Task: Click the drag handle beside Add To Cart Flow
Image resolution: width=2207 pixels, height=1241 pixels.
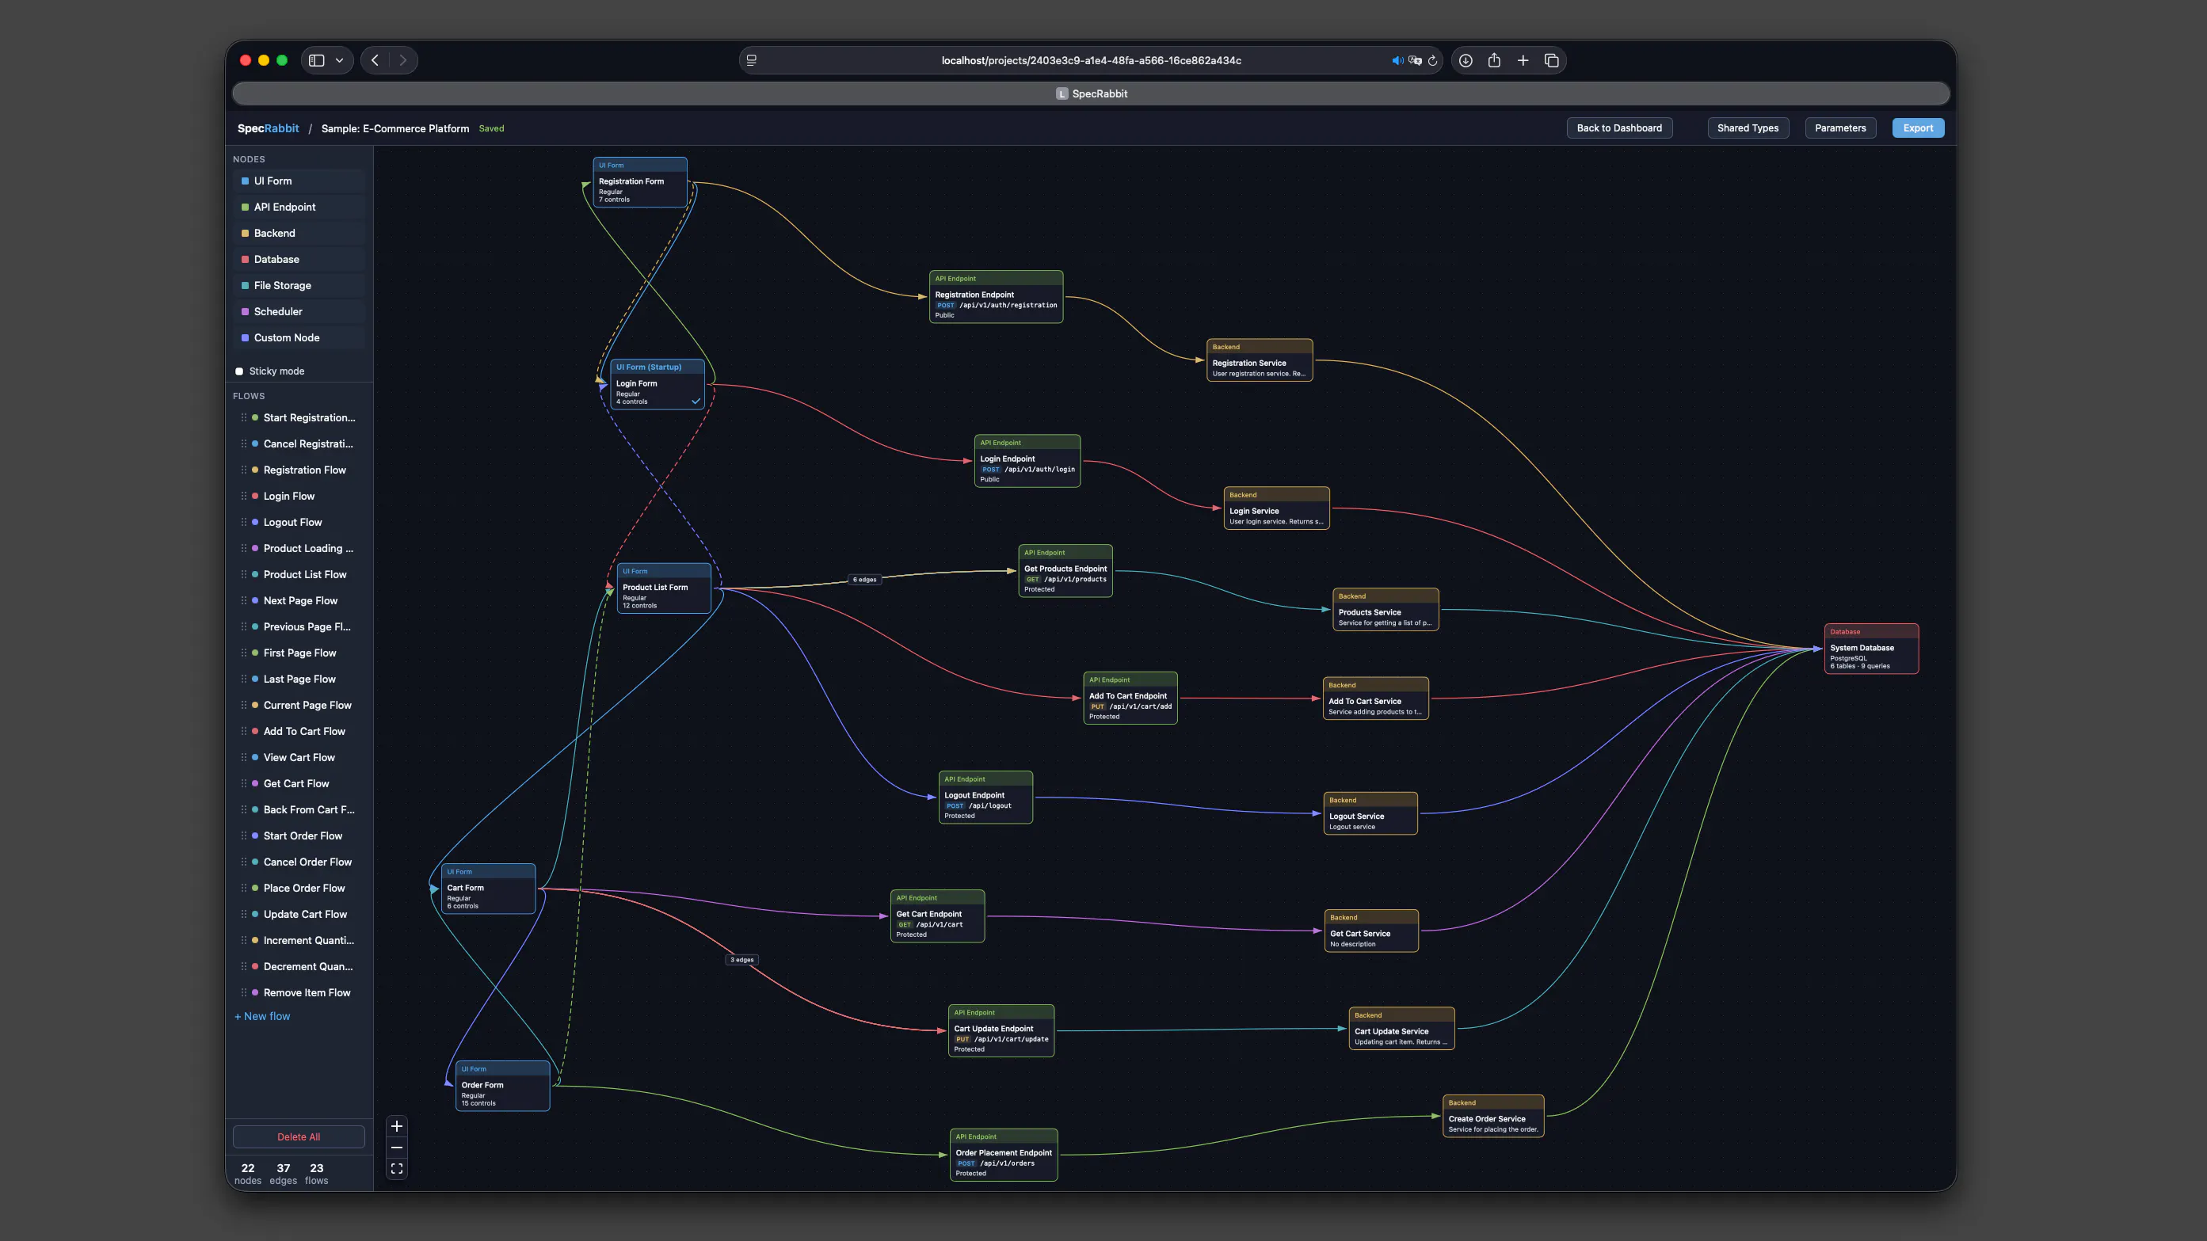Action: coord(243,732)
